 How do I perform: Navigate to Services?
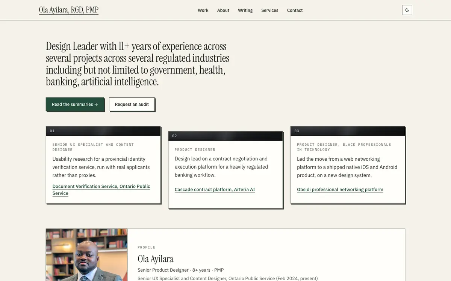270,10
